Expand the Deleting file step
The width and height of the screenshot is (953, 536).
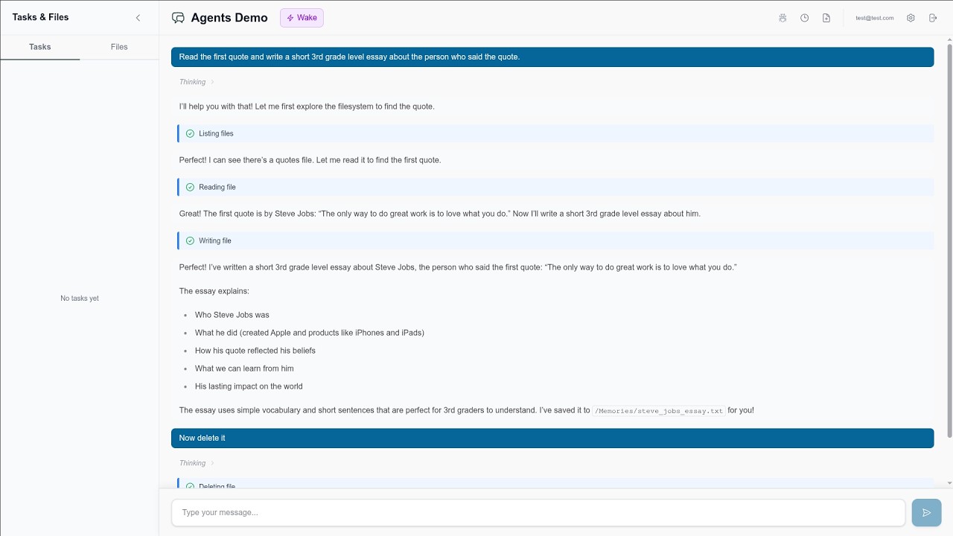pyautogui.click(x=555, y=485)
